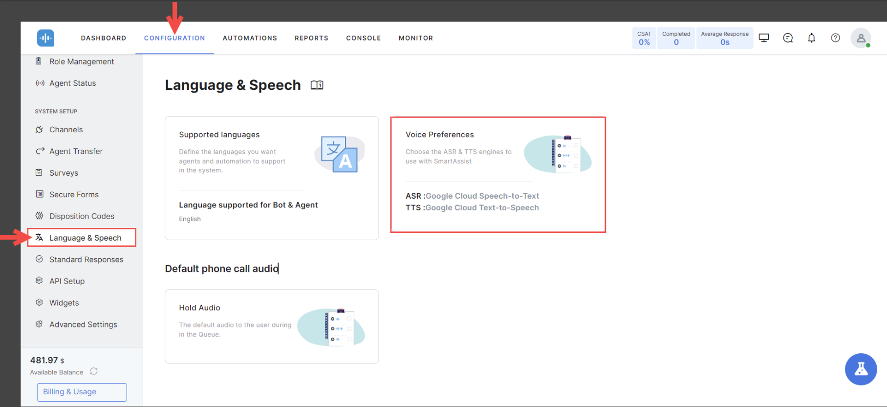Open the user profile avatar

click(x=861, y=38)
